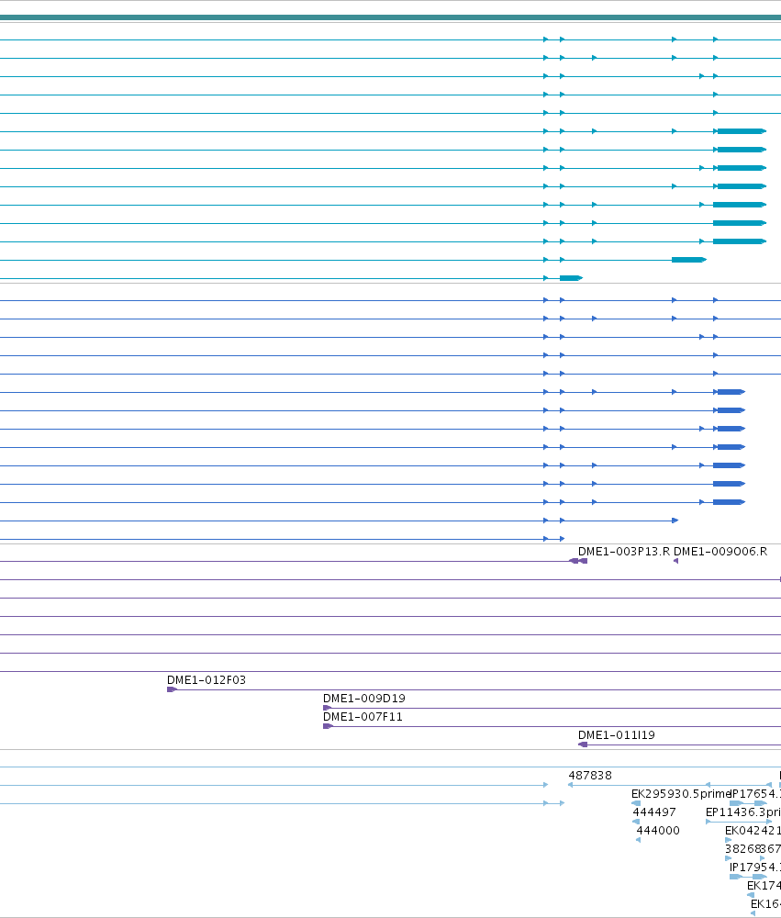Click the 444000 feature label
The height and width of the screenshot is (918, 781).
(658, 830)
